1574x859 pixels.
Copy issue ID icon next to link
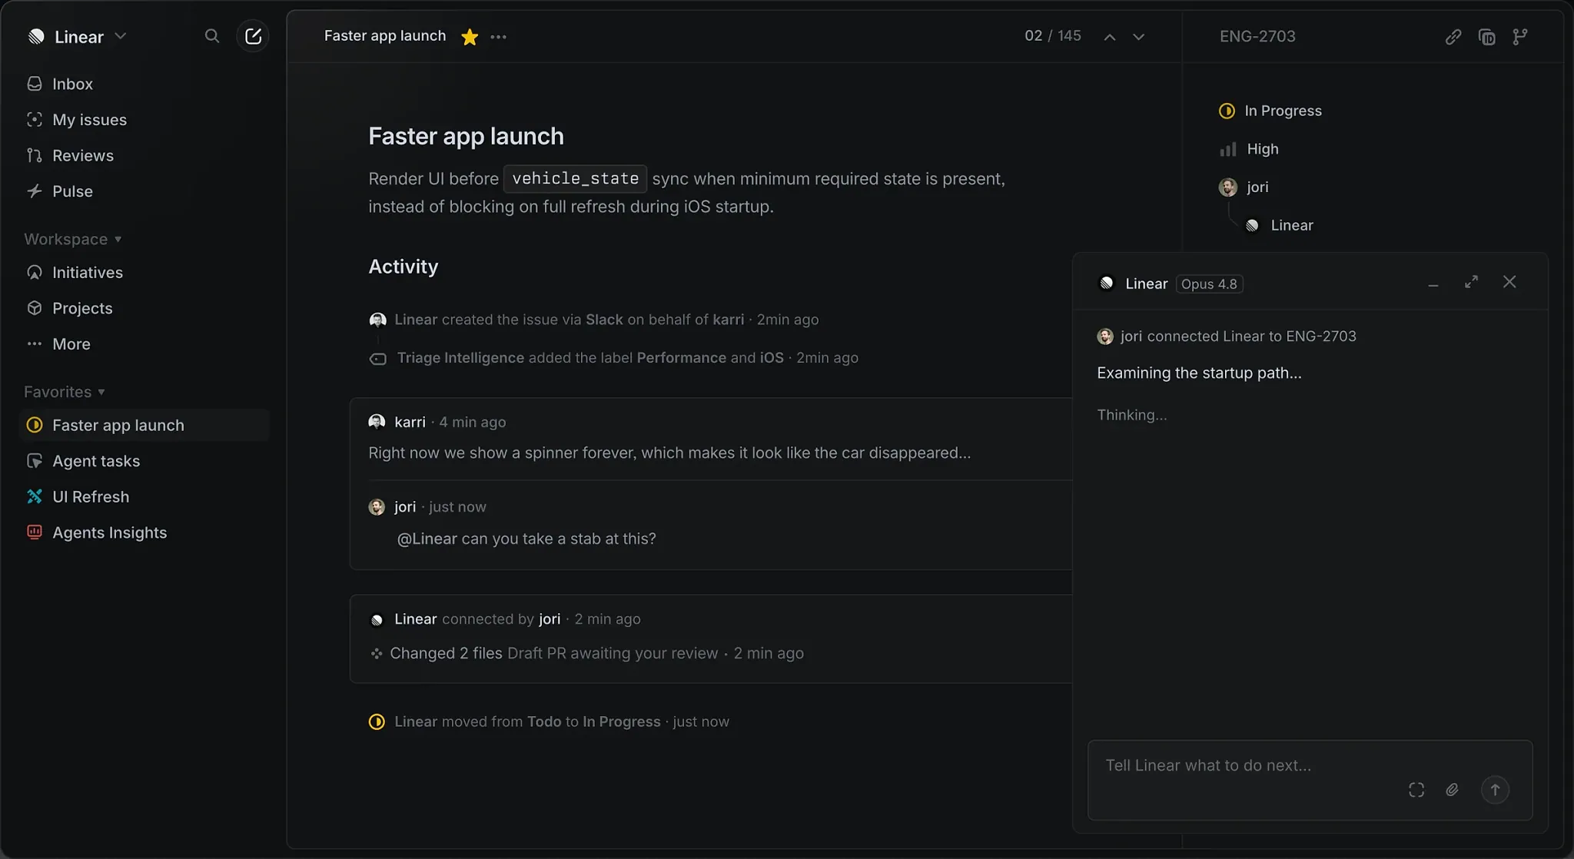click(1487, 37)
